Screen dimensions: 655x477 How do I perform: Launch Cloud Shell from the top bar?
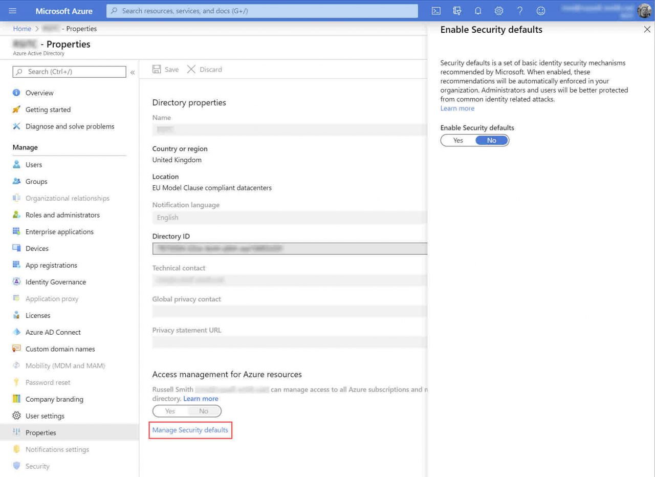436,11
